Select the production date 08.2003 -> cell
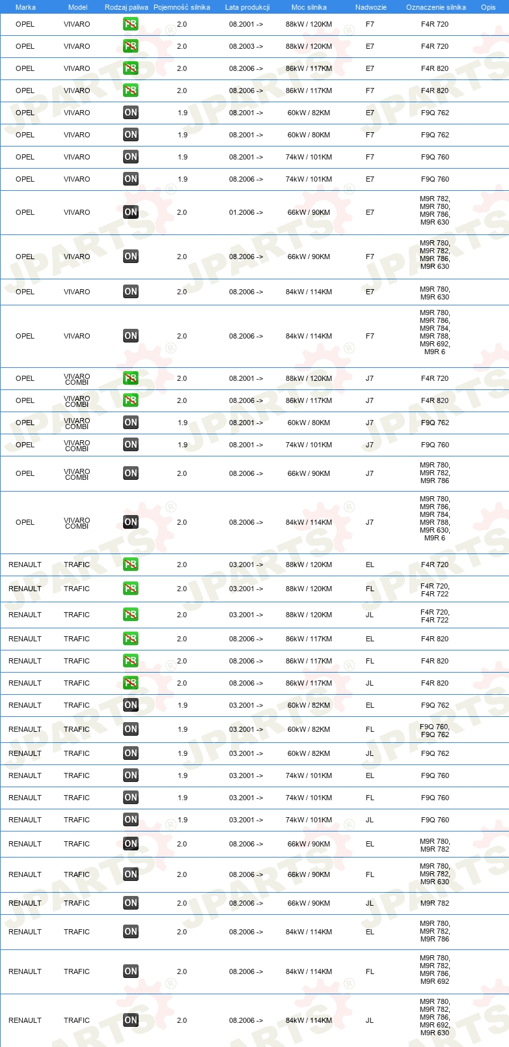 [246, 46]
